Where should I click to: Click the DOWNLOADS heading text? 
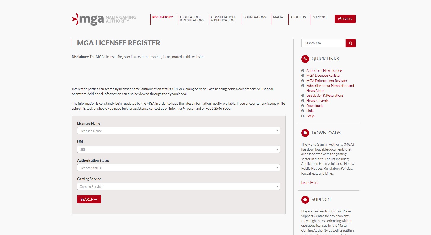[326, 133]
